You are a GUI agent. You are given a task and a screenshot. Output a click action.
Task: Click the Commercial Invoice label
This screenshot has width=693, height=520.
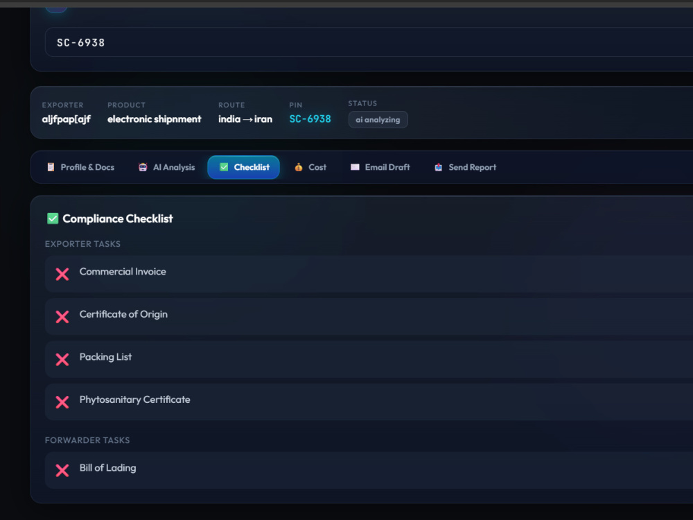tap(123, 272)
